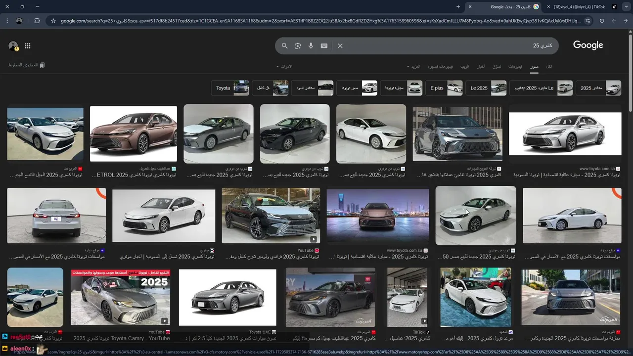Go forward using browser forward arrow
Viewport: 633px width, 356px height.
coord(614,21)
